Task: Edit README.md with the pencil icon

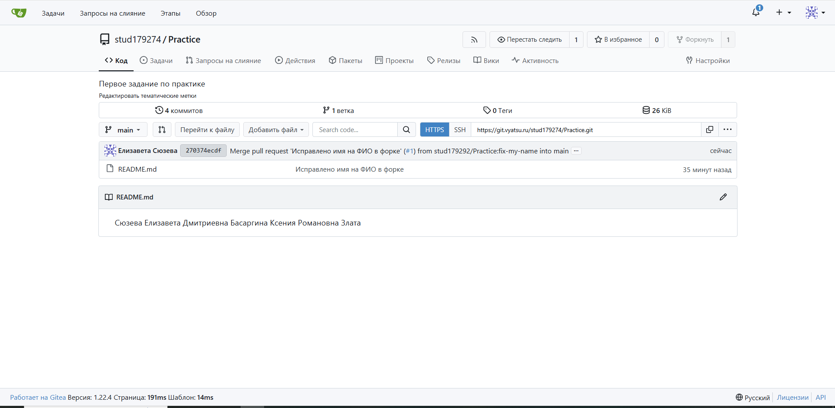Action: click(723, 197)
